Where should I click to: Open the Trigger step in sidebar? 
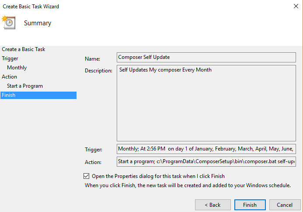click(x=10, y=58)
